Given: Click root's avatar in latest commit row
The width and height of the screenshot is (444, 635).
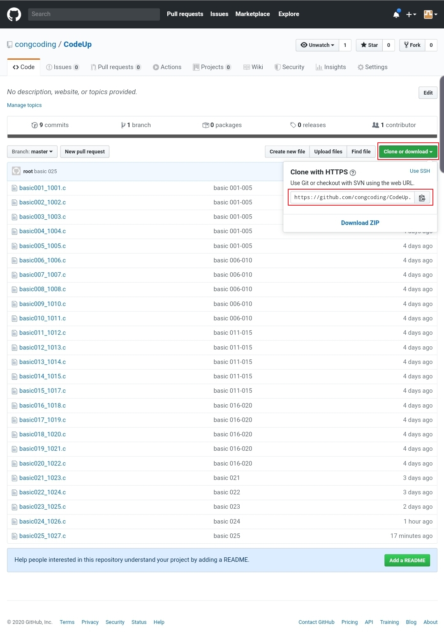Looking at the screenshot, I should [x=16, y=171].
